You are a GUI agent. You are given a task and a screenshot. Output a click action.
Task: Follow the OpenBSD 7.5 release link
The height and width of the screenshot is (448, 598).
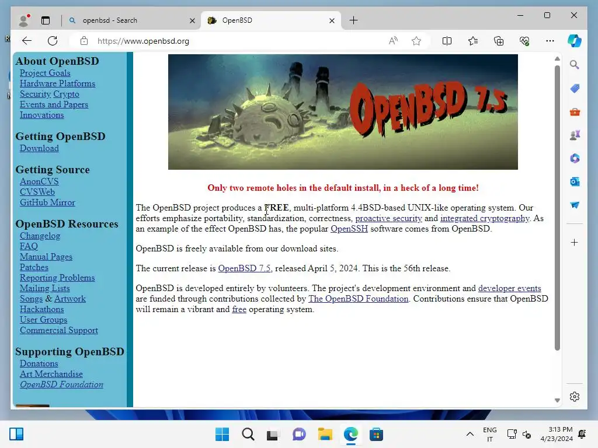[244, 268]
